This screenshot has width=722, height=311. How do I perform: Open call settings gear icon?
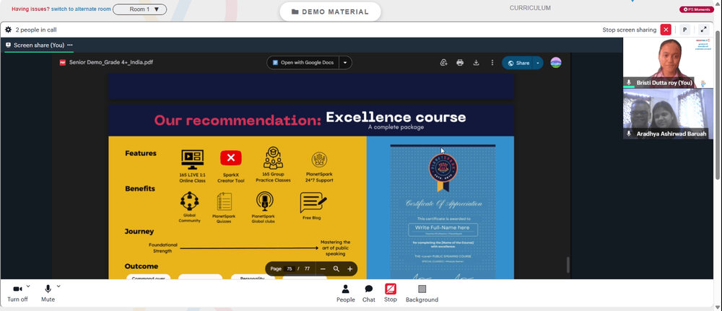(x=8, y=30)
